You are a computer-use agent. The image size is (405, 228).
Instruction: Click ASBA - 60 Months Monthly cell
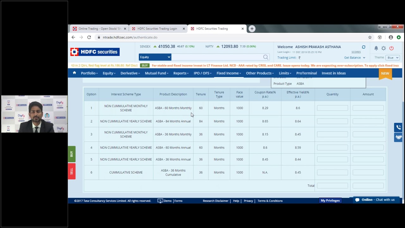coord(173,108)
